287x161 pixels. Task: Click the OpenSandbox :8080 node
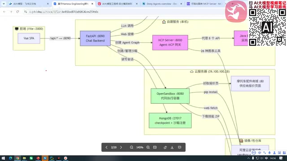pos(170,96)
